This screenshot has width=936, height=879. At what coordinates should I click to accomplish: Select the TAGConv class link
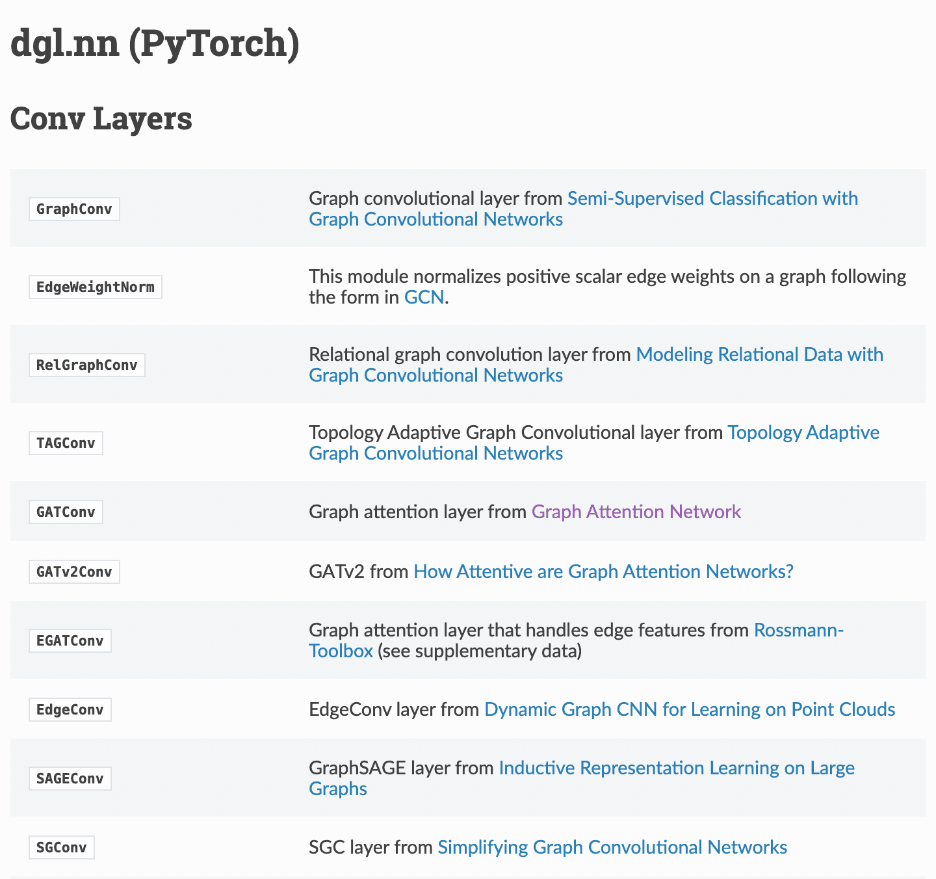pos(66,443)
